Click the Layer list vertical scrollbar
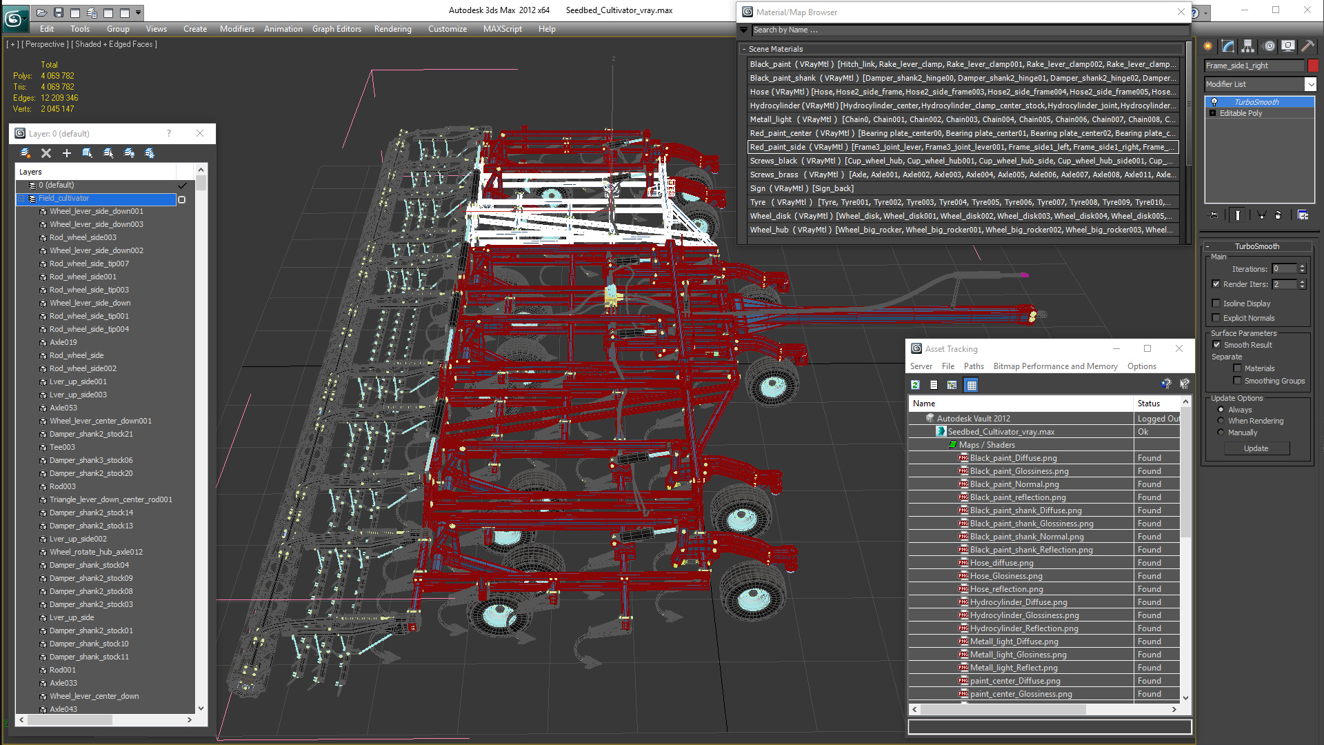Screen dimensions: 1324x745 (x=201, y=439)
